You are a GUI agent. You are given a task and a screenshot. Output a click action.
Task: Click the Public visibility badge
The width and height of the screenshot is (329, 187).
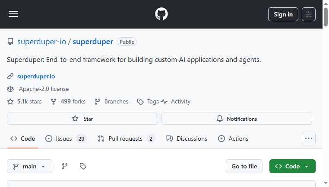[127, 42]
